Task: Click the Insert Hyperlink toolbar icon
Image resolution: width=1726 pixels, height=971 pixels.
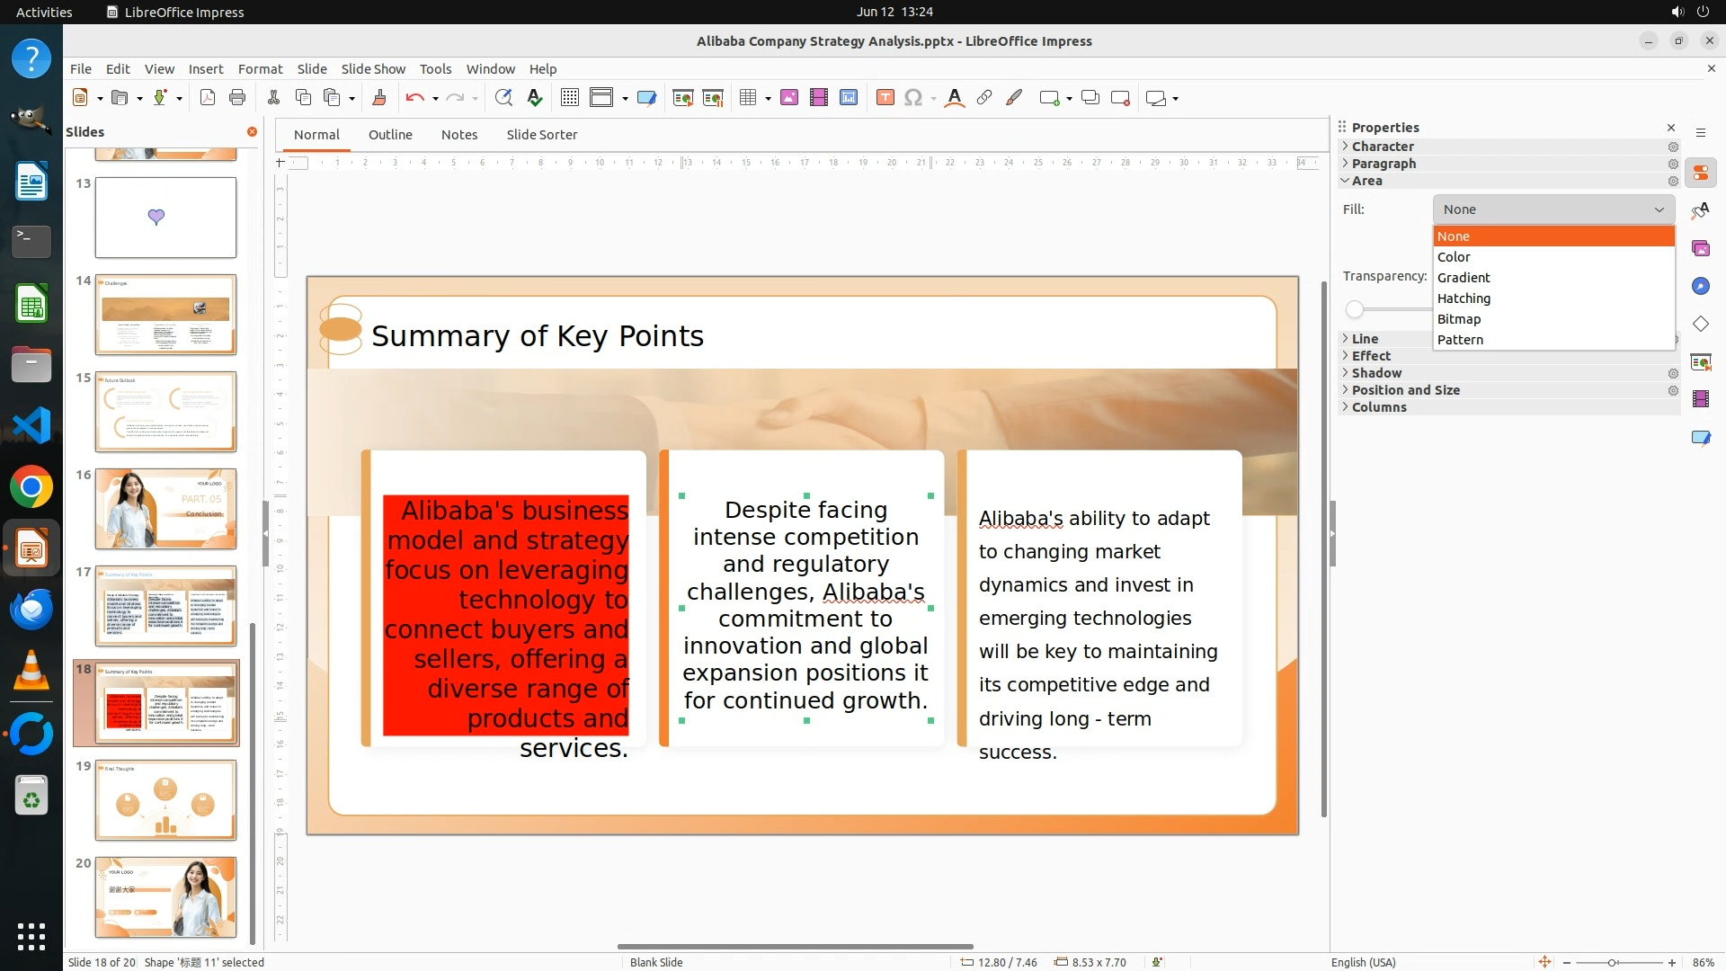Action: click(x=984, y=98)
